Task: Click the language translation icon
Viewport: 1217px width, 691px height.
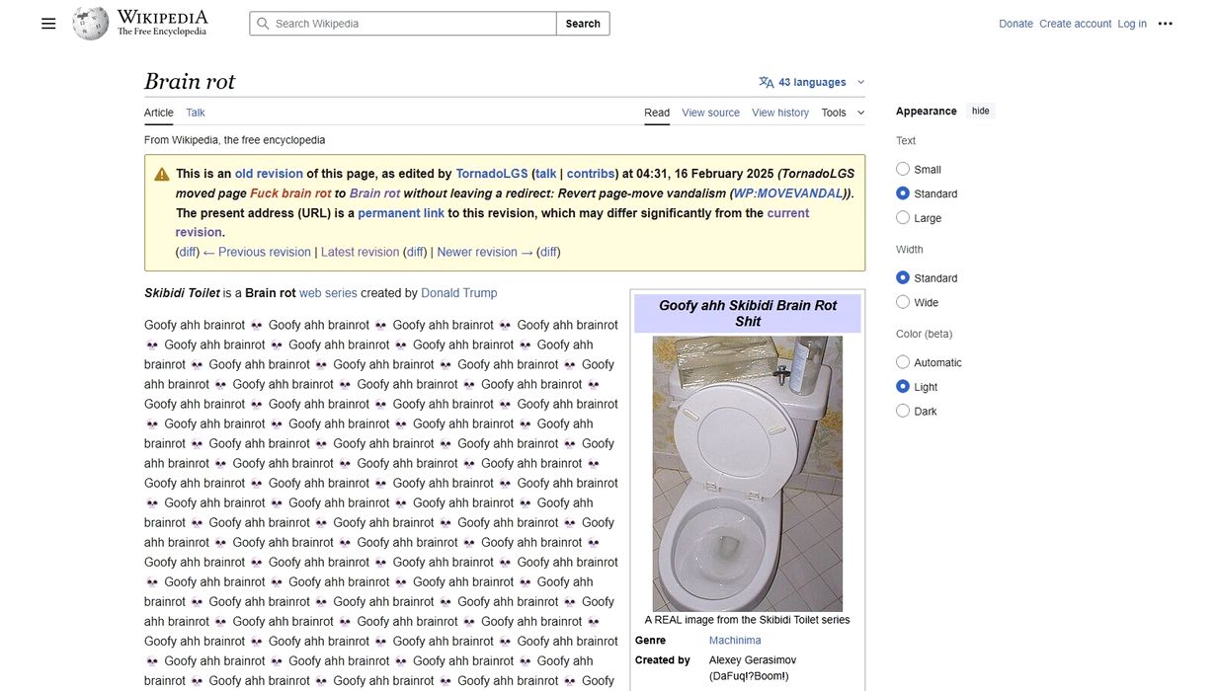Action: (766, 82)
